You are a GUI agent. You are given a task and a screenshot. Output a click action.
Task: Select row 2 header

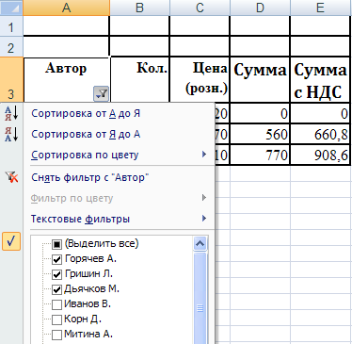[x=11, y=47]
